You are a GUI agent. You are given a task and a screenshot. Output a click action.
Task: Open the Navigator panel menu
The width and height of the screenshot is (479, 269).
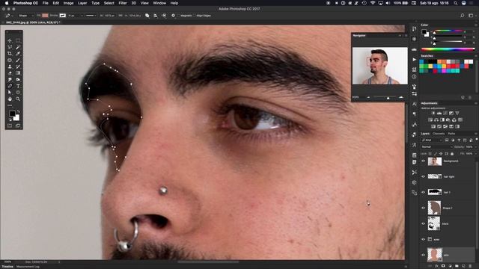click(x=406, y=36)
